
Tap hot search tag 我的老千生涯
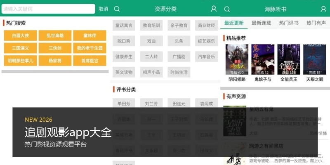coord(90,48)
